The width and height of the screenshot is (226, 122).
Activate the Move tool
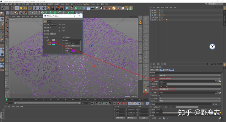17,8
